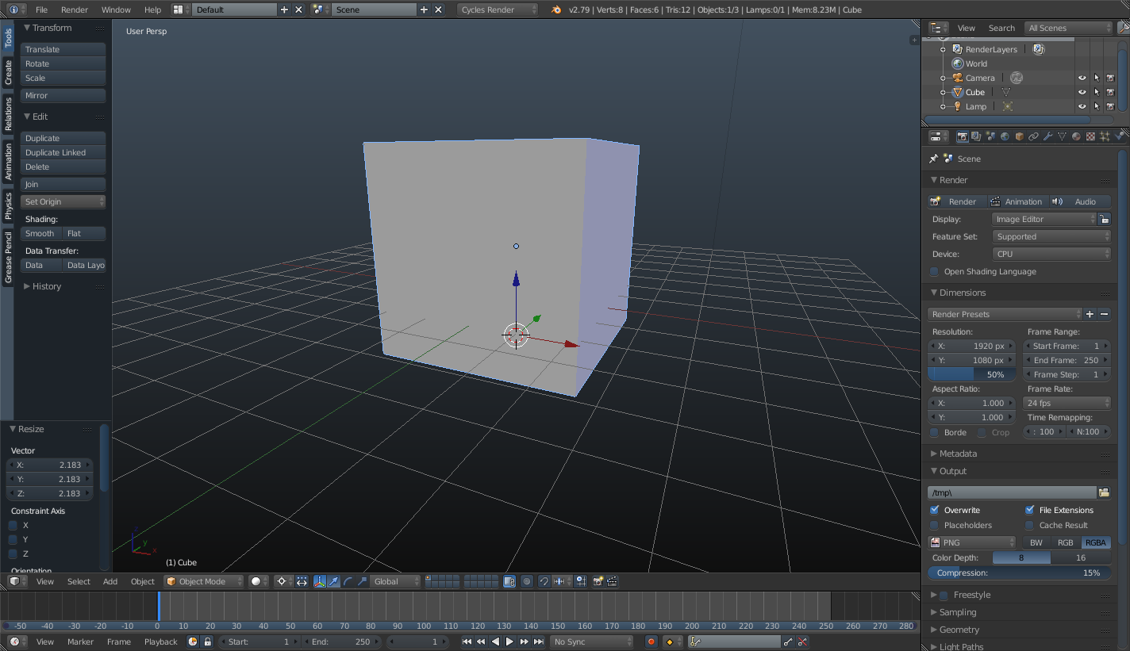Image resolution: width=1130 pixels, height=651 pixels.
Task: Enable the Border render checkbox
Action: 934,432
